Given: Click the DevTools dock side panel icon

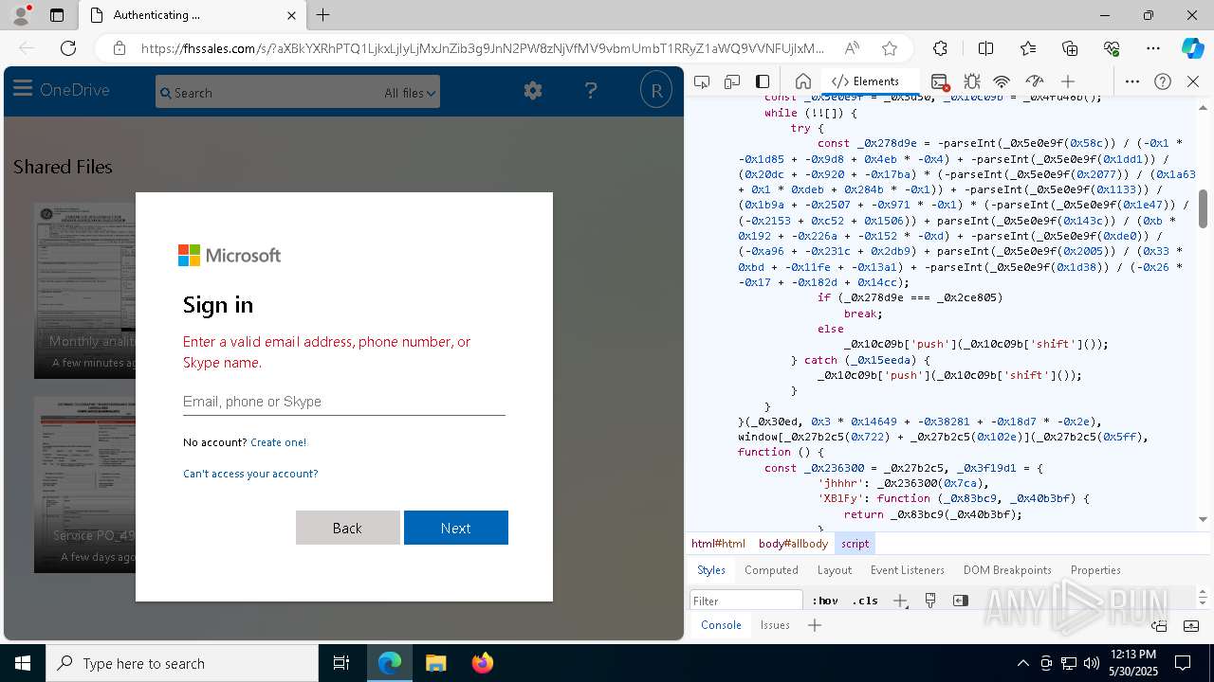Looking at the screenshot, I should [763, 81].
